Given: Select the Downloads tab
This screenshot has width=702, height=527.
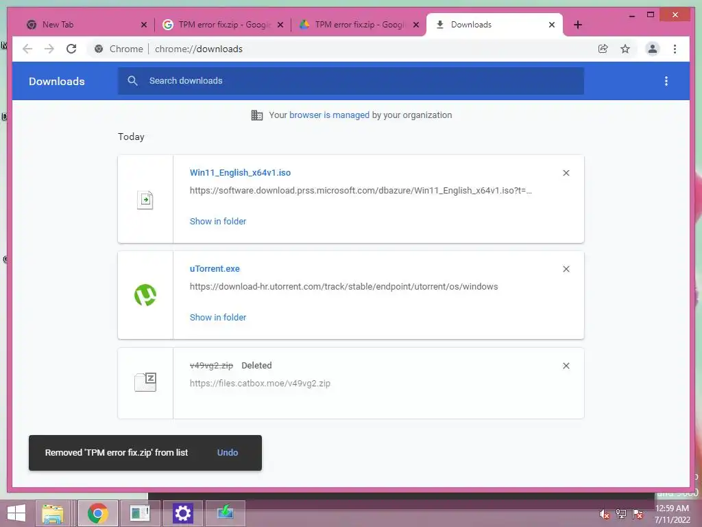Looking at the screenshot, I should click(x=494, y=25).
